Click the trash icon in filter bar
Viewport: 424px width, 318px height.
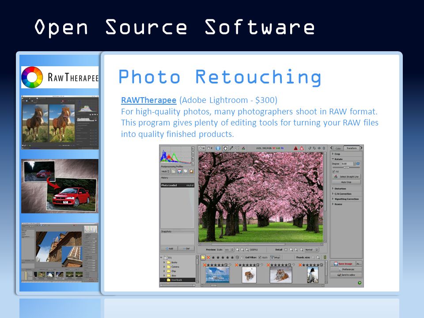click(x=237, y=257)
